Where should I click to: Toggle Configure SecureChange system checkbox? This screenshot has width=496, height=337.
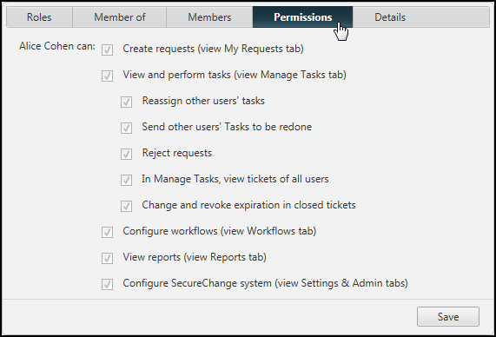click(x=107, y=284)
